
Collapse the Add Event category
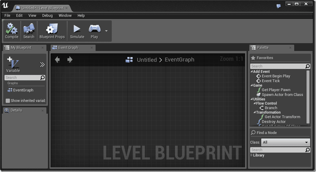click(x=252, y=71)
